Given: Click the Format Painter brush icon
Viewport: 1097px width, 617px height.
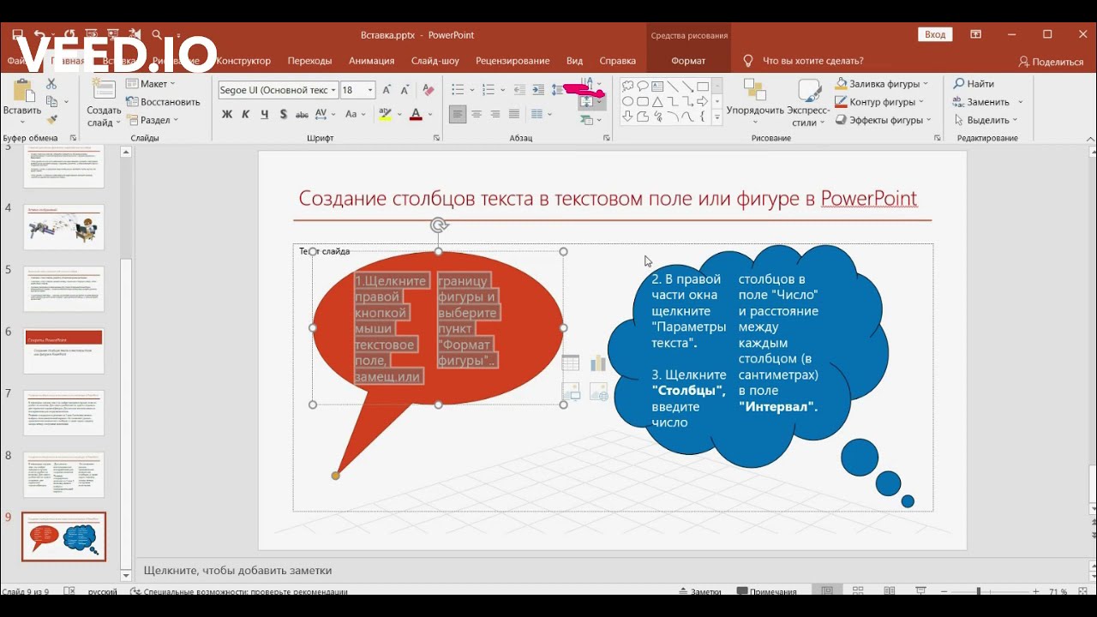Looking at the screenshot, I should point(51,120).
